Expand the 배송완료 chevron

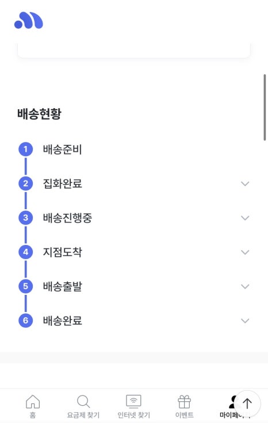click(x=245, y=321)
